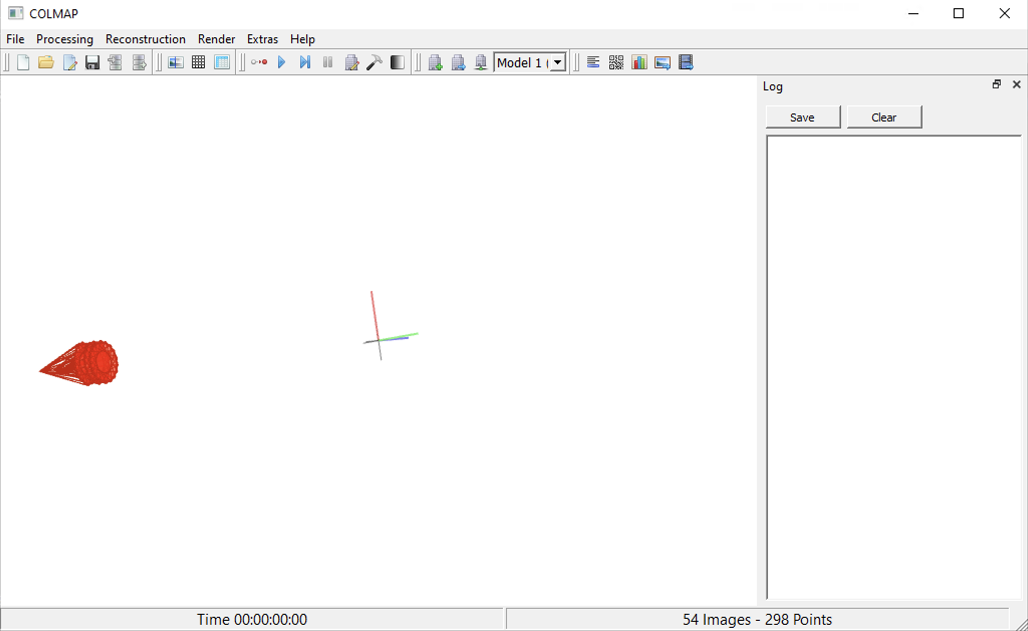Pause the running reconstruction
Screen dimensions: 1028x631
point(327,62)
